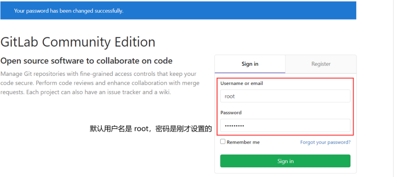The height and width of the screenshot is (177, 394).
Task: Click the masked password dots
Action: (234, 126)
